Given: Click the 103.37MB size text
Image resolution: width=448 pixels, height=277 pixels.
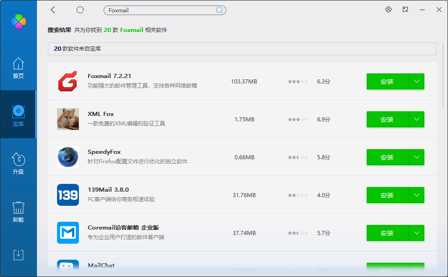Looking at the screenshot, I should coord(244,82).
